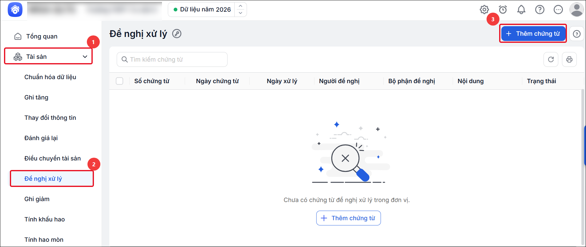Click outlined Thêm chứng từ button in empty state

pyautogui.click(x=349, y=218)
